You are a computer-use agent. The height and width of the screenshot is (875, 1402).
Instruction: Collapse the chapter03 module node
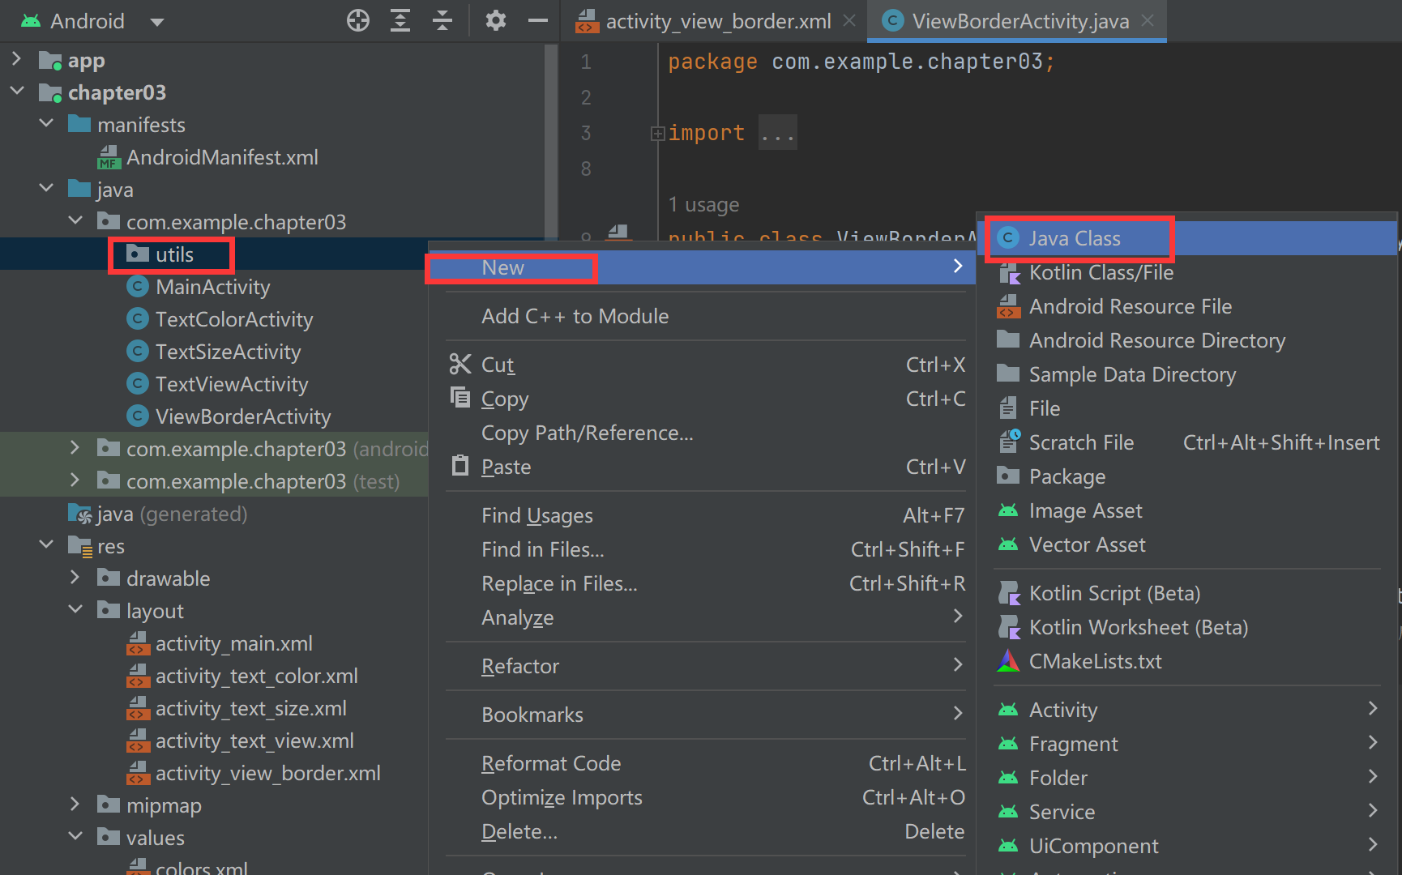(16, 92)
